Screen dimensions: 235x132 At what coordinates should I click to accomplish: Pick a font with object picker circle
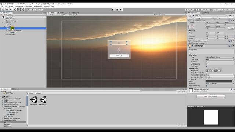point(234,57)
